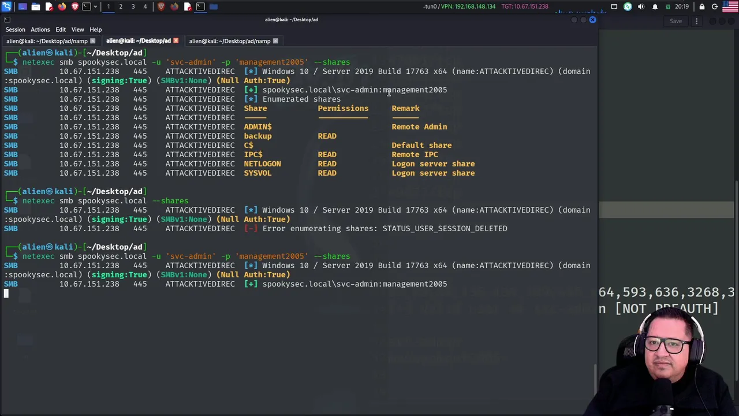739x416 pixels.
Task: Open the Edit menu
Action: point(61,29)
